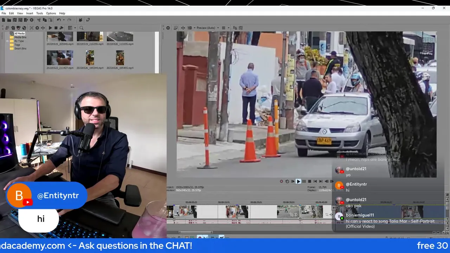
Task: Open Project Media Views dropdown arrow
Action: coord(75,28)
